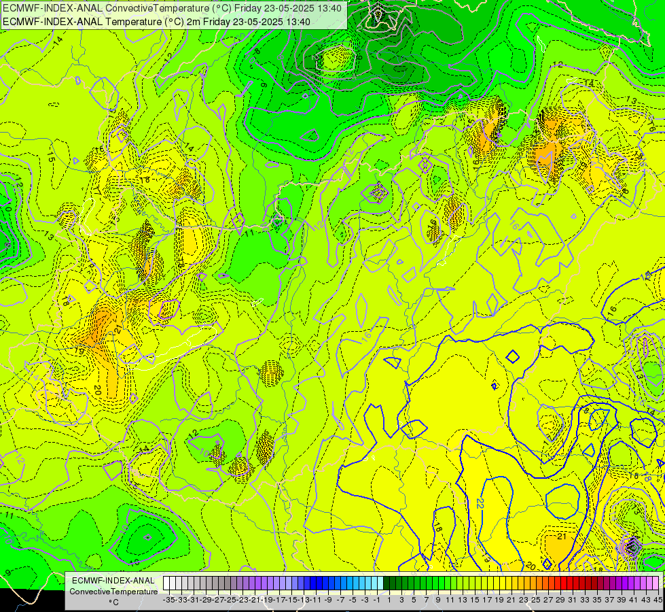
Task: Select the violet legend swatch above -21
Action: coord(252,583)
